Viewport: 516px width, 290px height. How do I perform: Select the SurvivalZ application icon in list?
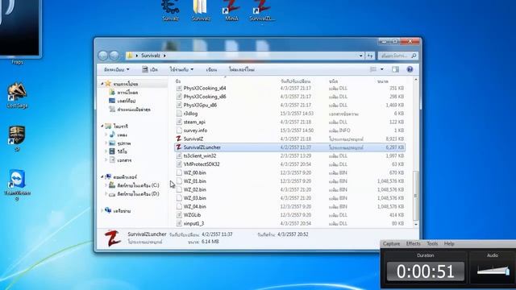pyautogui.click(x=179, y=139)
